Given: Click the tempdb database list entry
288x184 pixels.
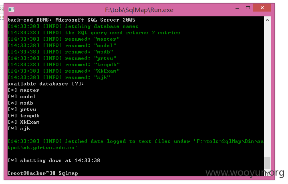Looking at the screenshot, I should 24,116.
